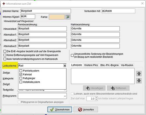Click the Farbe color swatch
The height and width of the screenshot is (115, 146).
57,17
